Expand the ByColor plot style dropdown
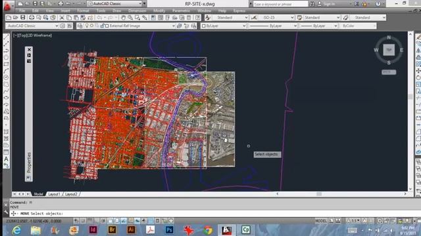Image resolution: width=421 pixels, height=236 pixels. [374, 26]
